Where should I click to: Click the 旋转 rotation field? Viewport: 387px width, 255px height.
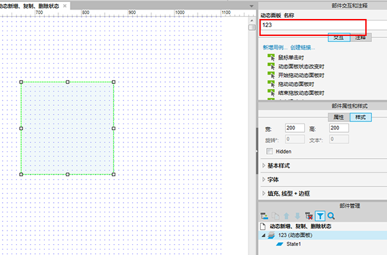(295, 139)
